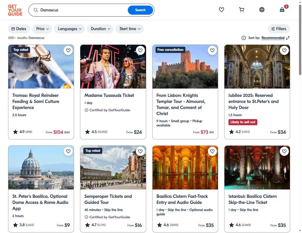Click the Madame Tussauds wax figures photo
The width and height of the screenshot is (302, 233).
click(113, 67)
